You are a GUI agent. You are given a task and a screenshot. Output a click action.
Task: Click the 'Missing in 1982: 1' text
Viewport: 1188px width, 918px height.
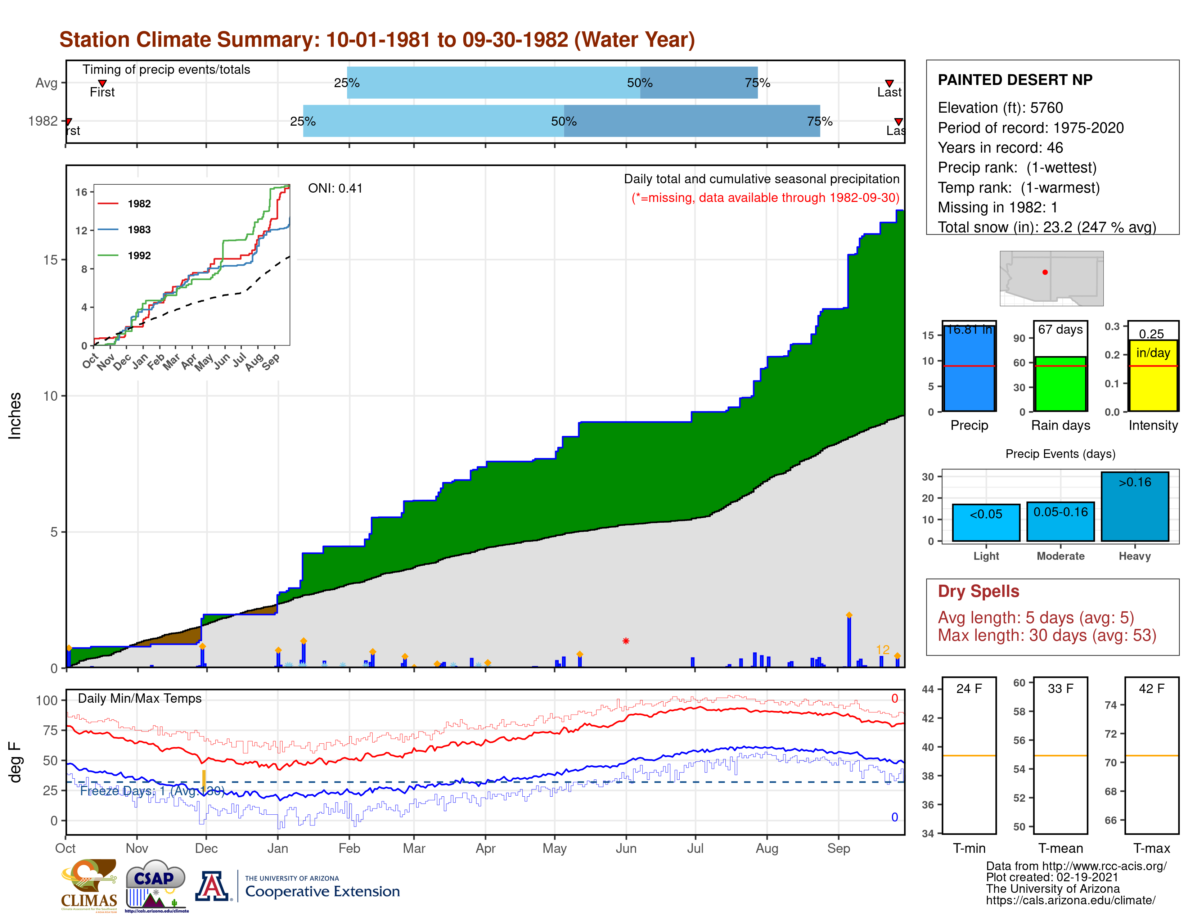998,207
